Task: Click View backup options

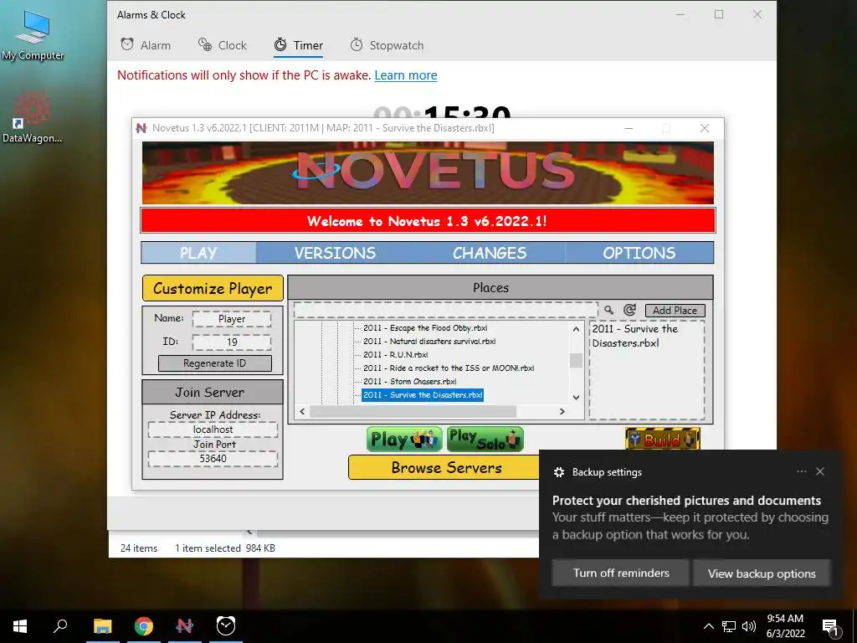Action: [762, 573]
